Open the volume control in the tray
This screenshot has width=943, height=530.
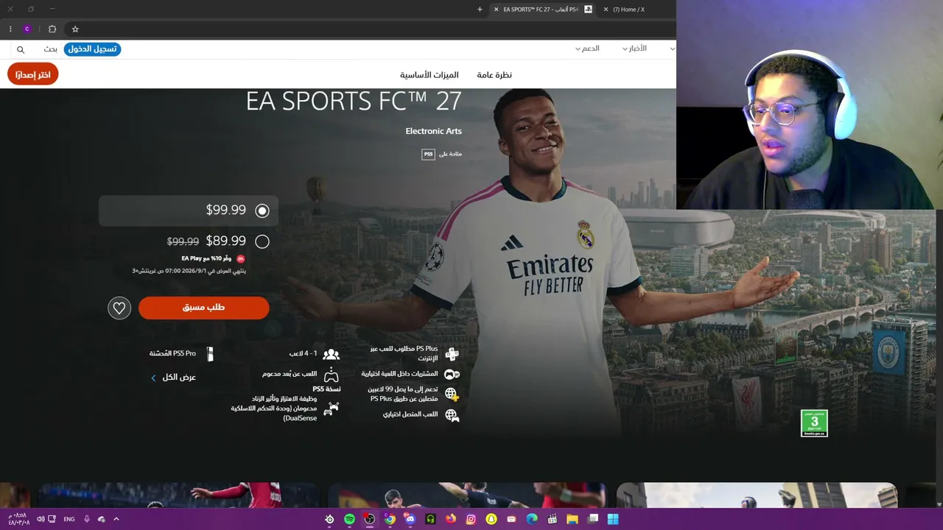coord(41,519)
